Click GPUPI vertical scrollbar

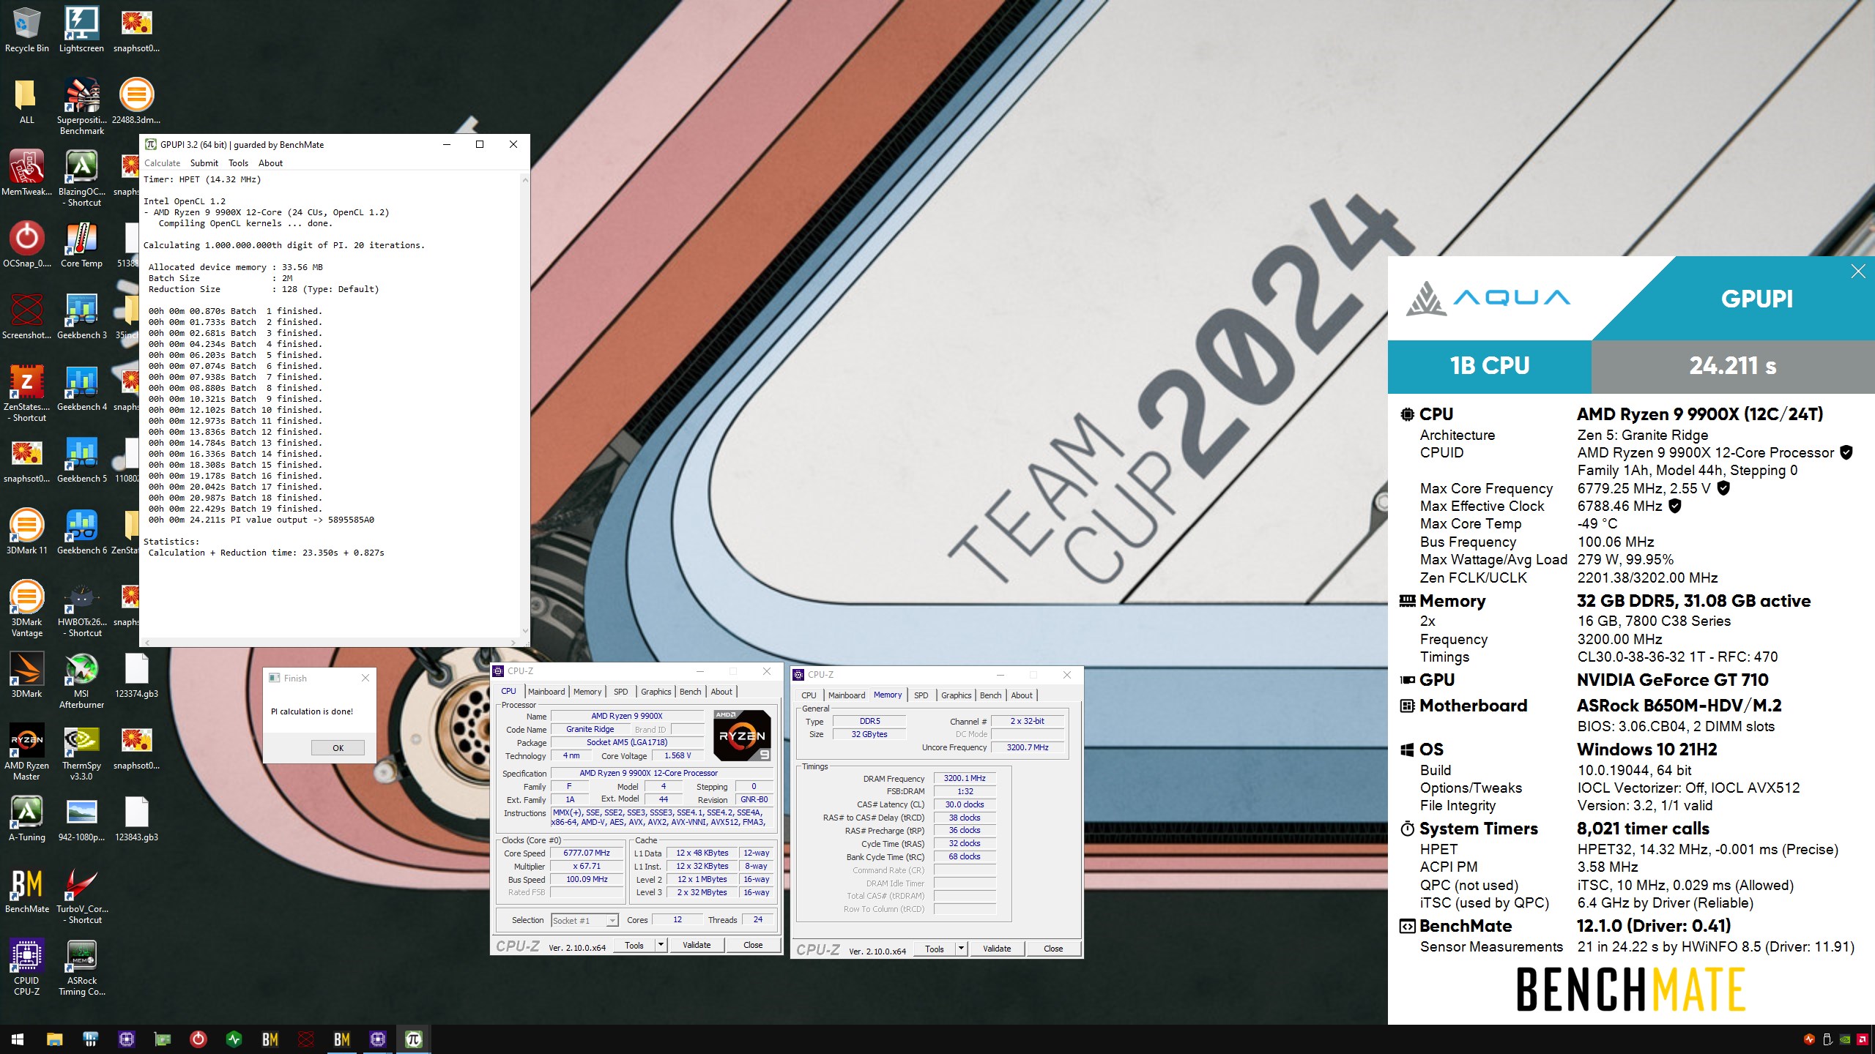[x=525, y=405]
